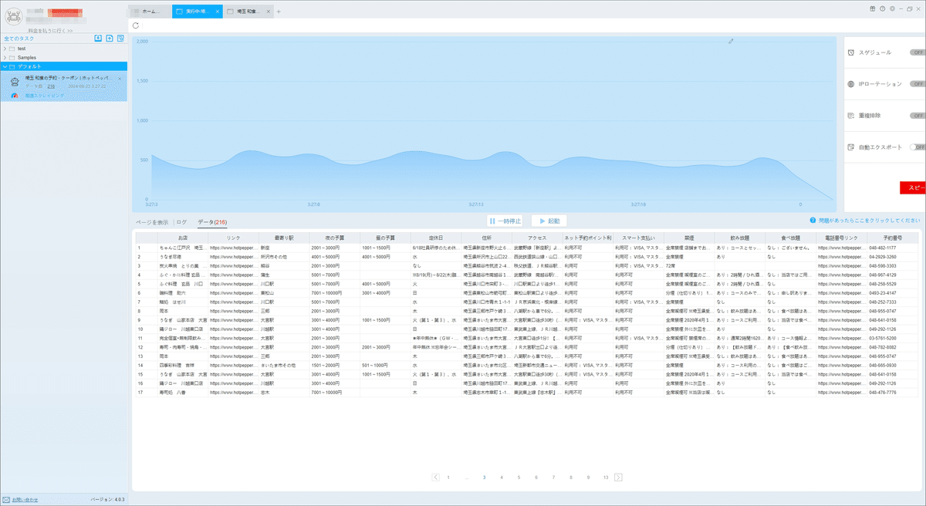Click the help question mark icon in title bar
Viewport: 926px width, 506px height.
click(881, 8)
